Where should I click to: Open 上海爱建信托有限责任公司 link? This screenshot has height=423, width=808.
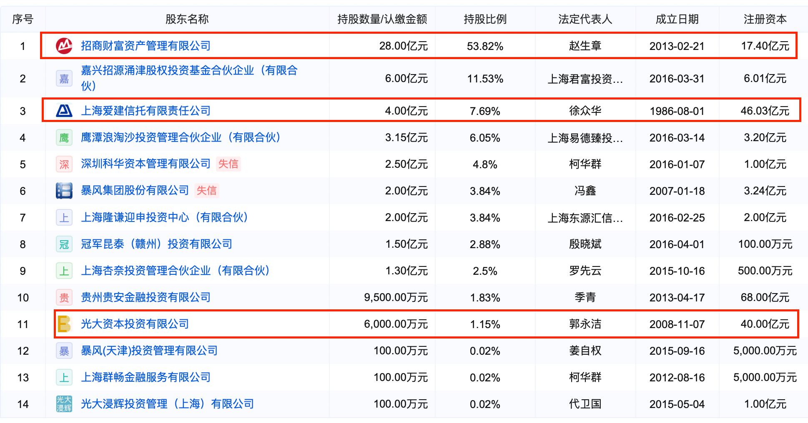[x=146, y=111]
